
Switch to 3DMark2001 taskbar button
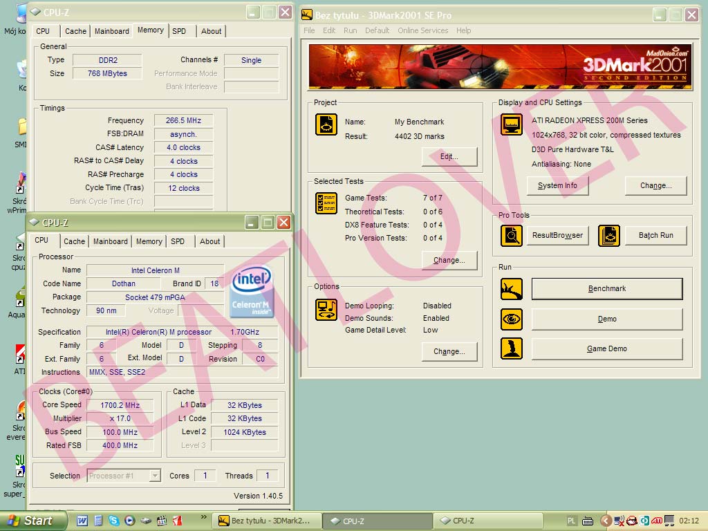pyautogui.click(x=267, y=521)
